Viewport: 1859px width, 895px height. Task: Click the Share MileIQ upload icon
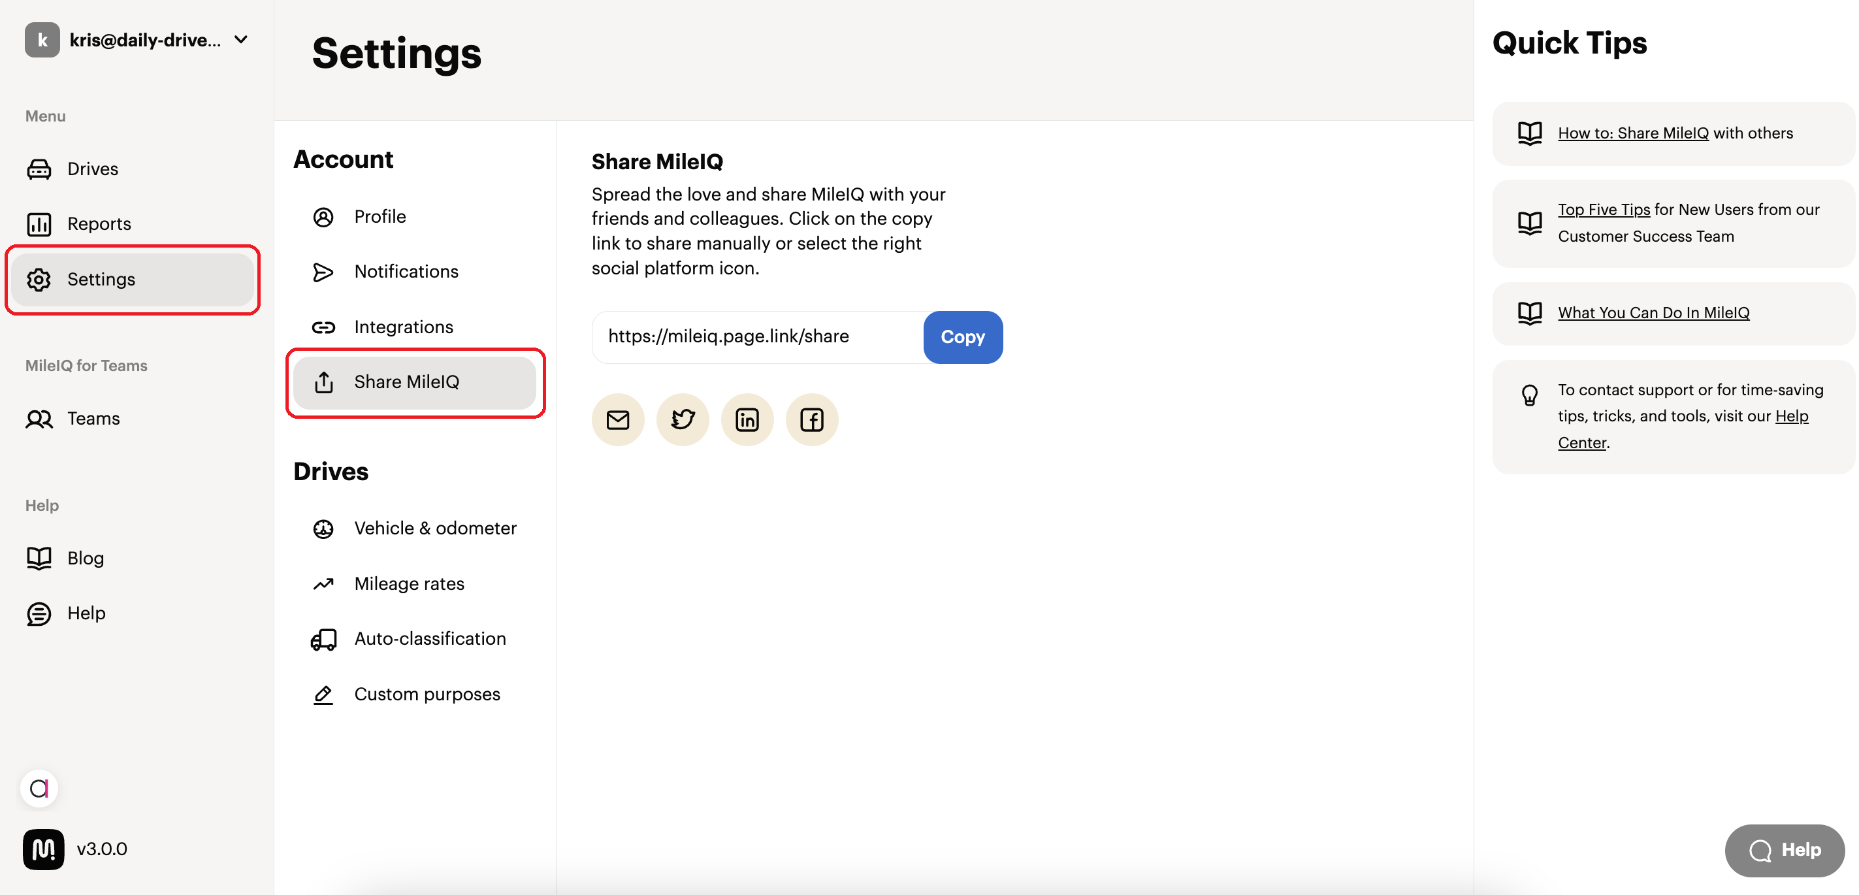pyautogui.click(x=324, y=382)
